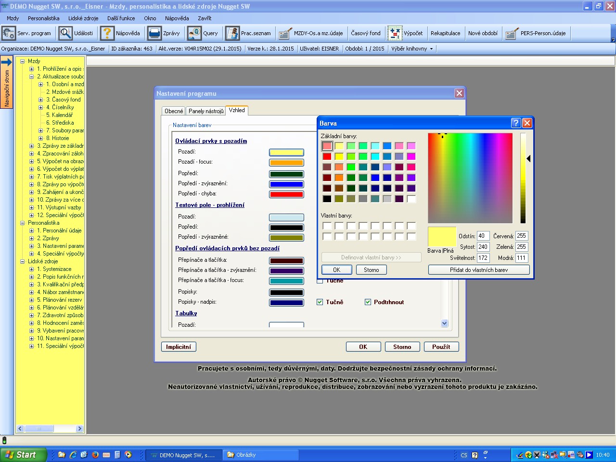Click the help question mark in Barva dialog
This screenshot has height=462, width=616.
pos(515,123)
